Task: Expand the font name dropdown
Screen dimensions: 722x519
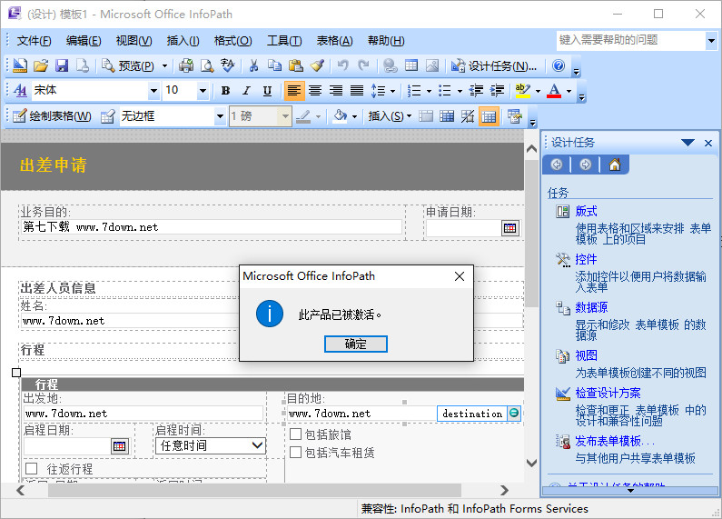Action: (x=153, y=91)
